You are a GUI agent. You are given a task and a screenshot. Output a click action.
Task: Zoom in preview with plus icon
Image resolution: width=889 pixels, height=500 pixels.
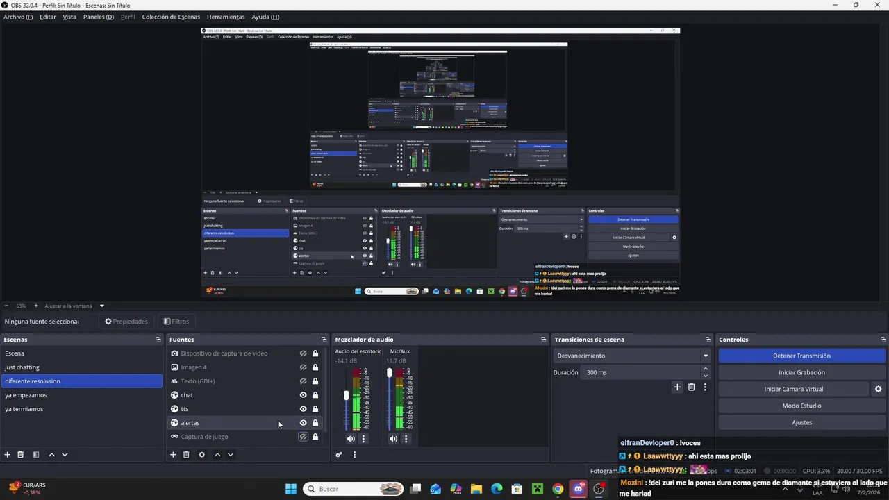[36, 306]
